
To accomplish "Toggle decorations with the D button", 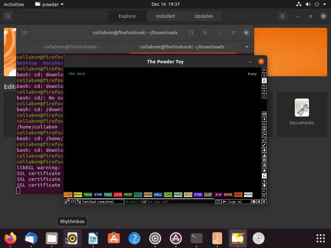I will [x=264, y=80].
